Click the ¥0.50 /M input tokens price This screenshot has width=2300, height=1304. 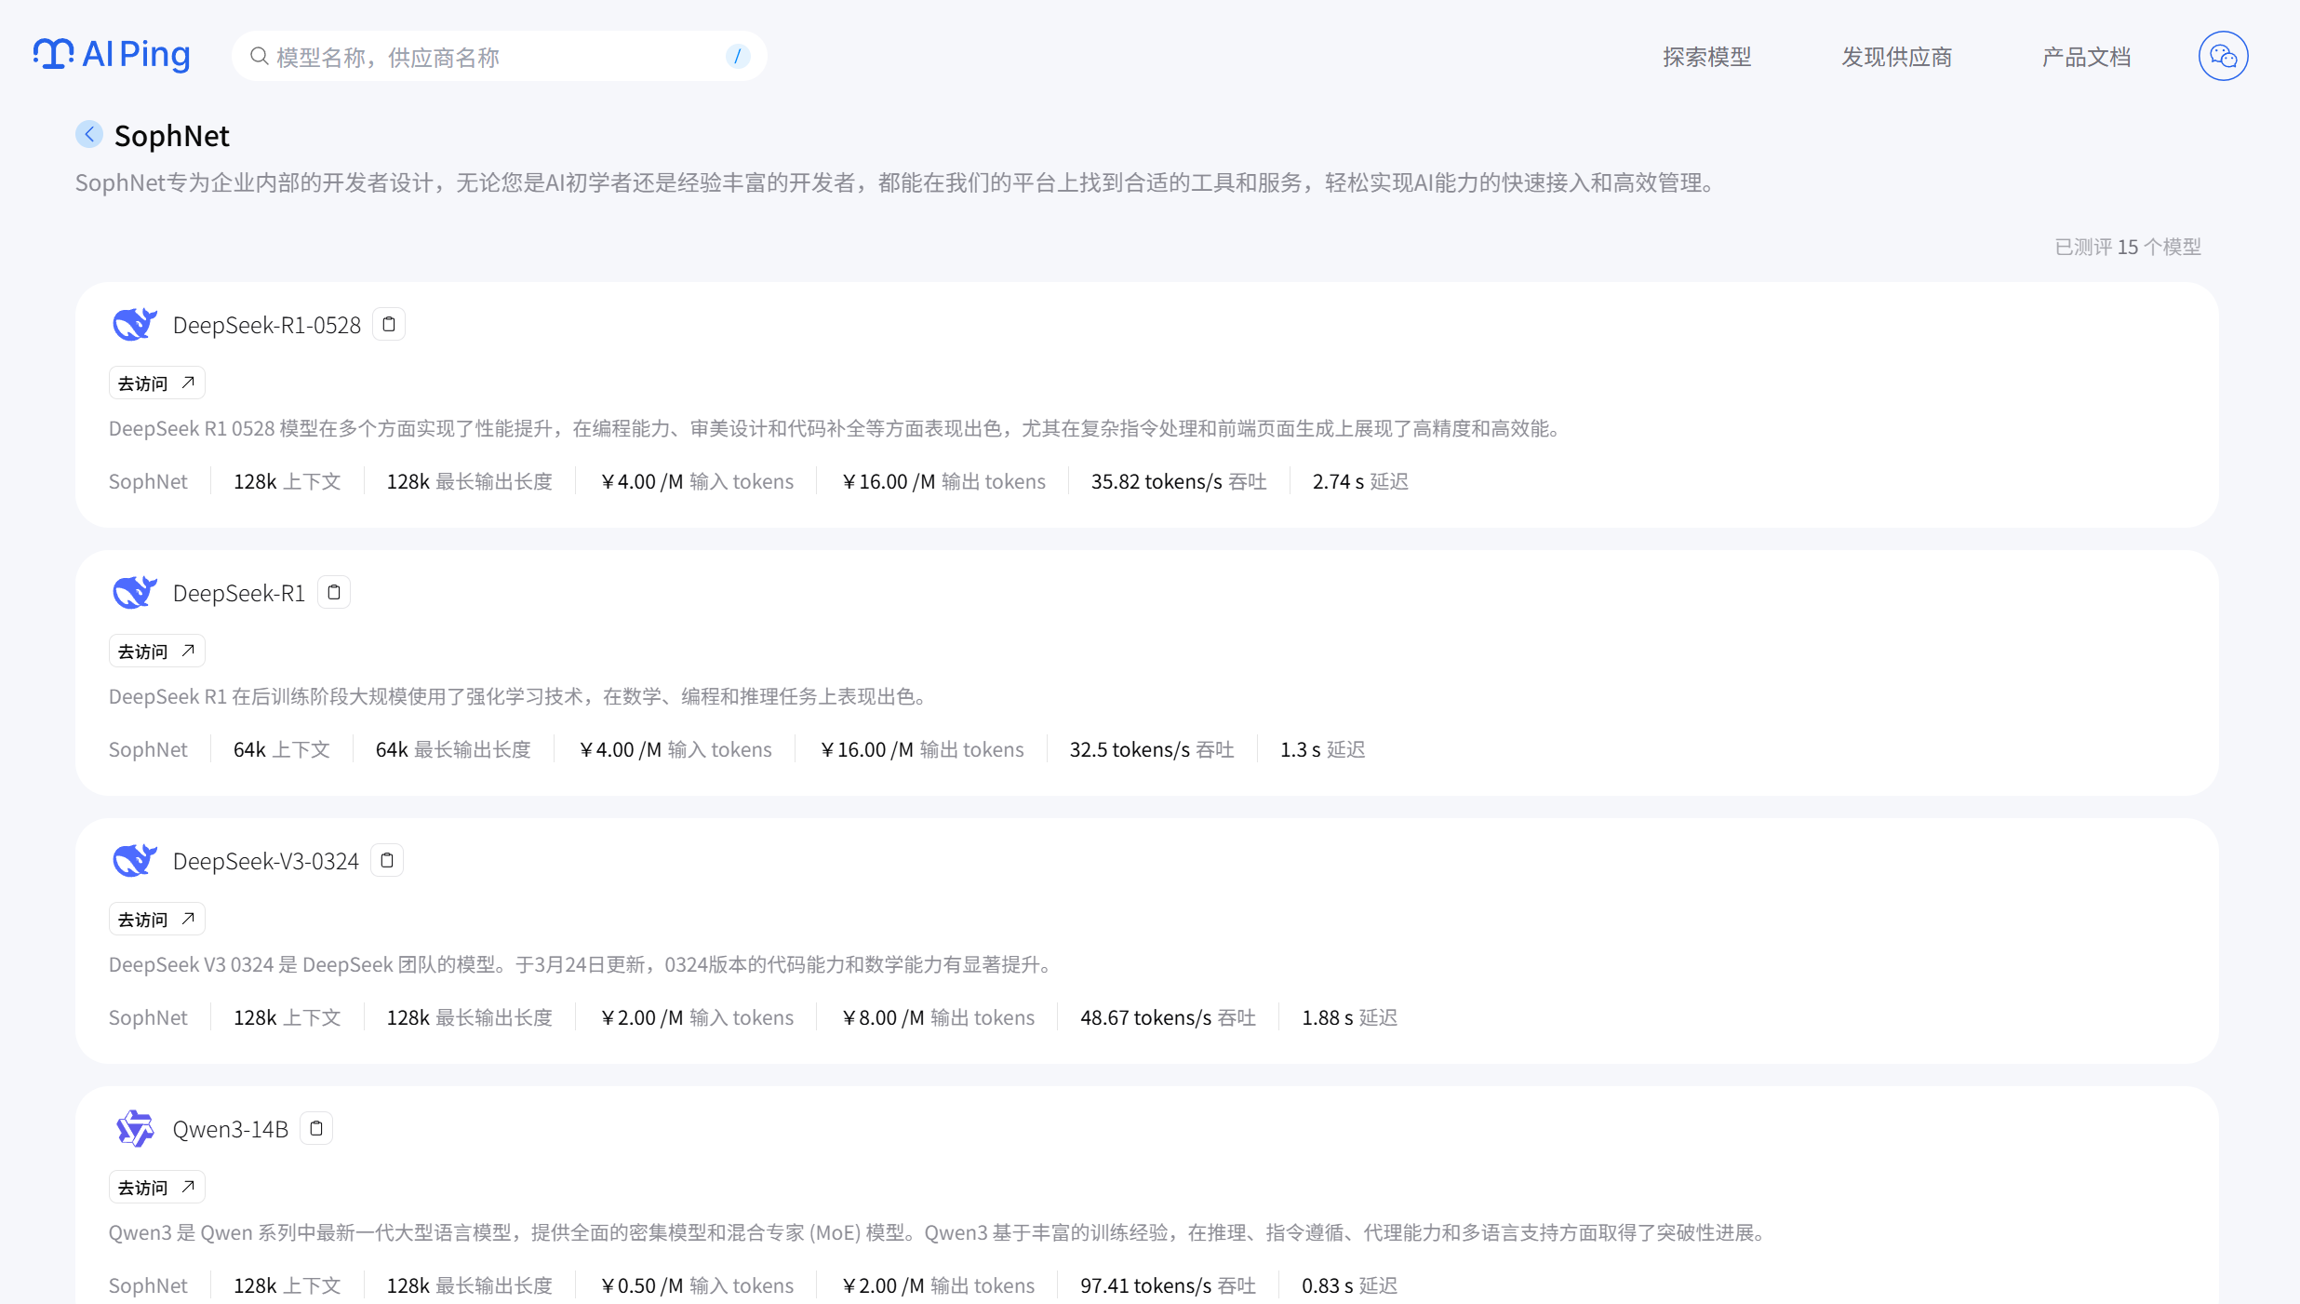pos(697,1285)
